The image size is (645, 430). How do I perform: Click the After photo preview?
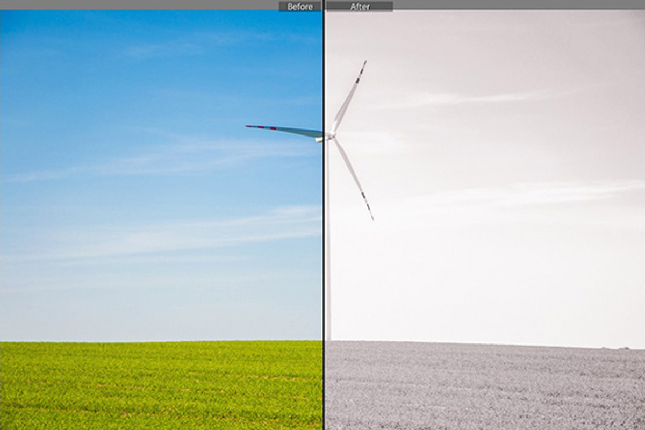coord(485,220)
